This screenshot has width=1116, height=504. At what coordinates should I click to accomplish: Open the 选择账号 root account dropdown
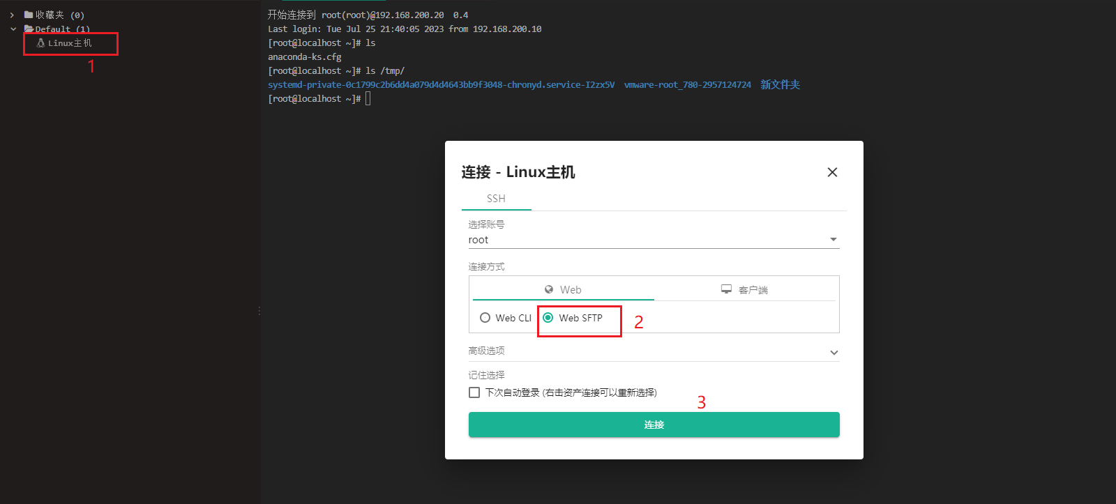click(x=654, y=240)
